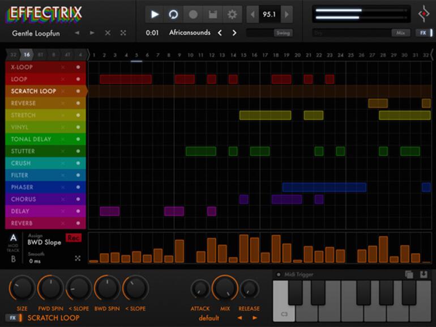Click the download arrow icon above the keyboard
Screen dimensions: 436x327
click(x=424, y=274)
